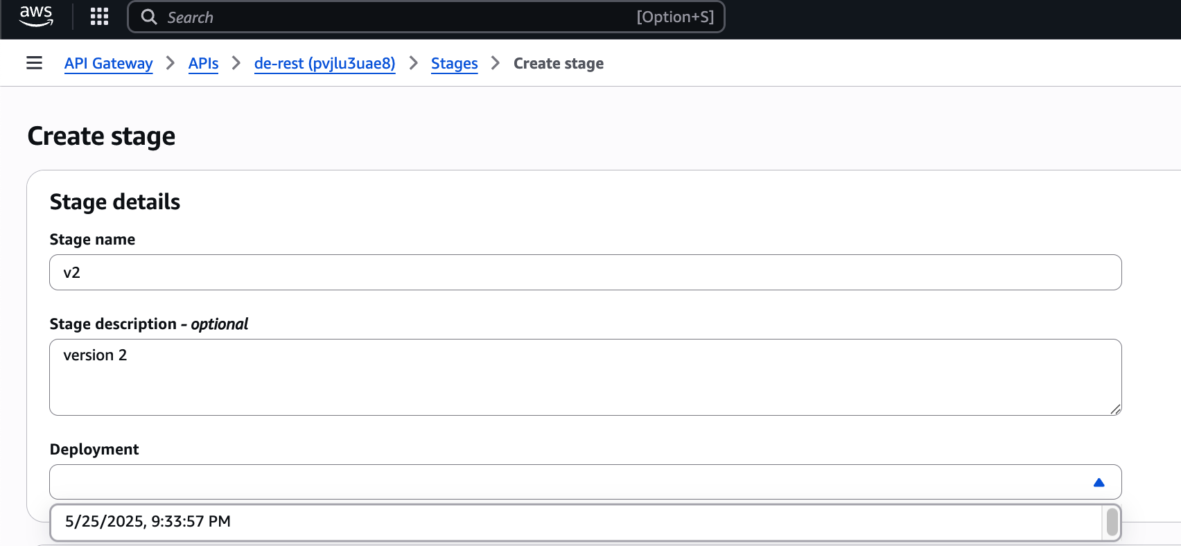
Task: Click the search magnifier icon
Action: (148, 17)
